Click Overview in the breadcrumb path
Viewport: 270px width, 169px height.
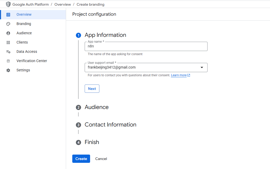62,4
